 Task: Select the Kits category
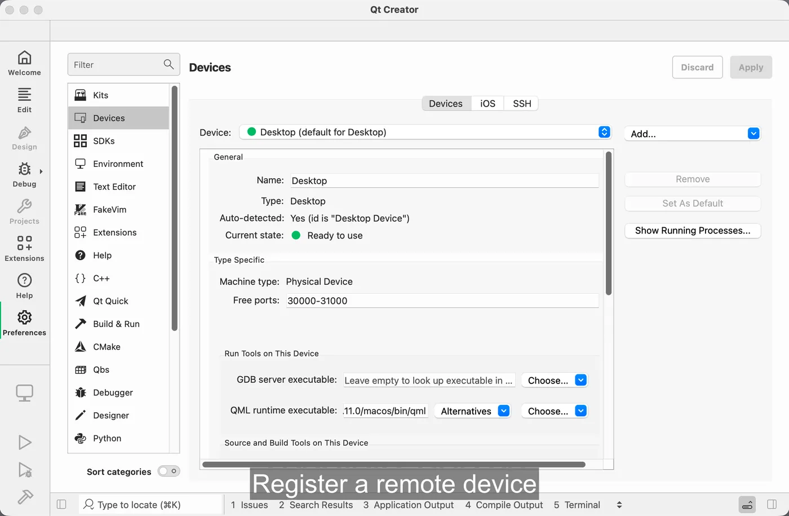(118, 95)
